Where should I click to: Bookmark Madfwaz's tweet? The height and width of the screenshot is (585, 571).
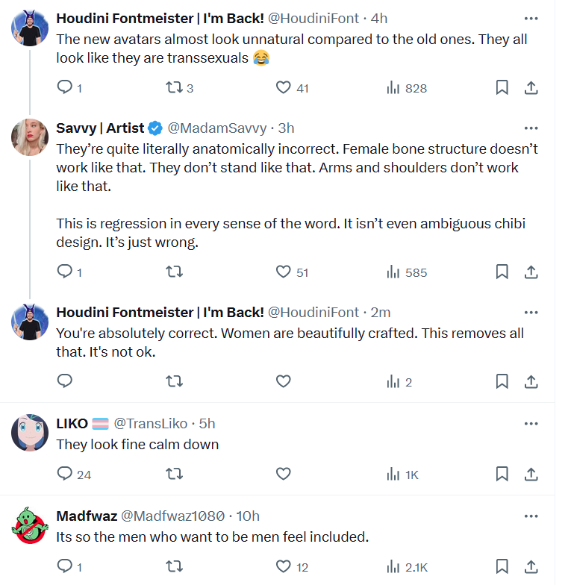click(502, 566)
